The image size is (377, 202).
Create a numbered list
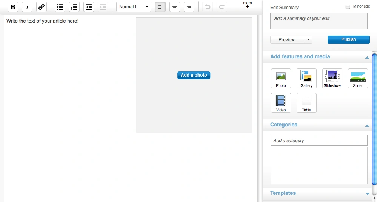coord(74,7)
